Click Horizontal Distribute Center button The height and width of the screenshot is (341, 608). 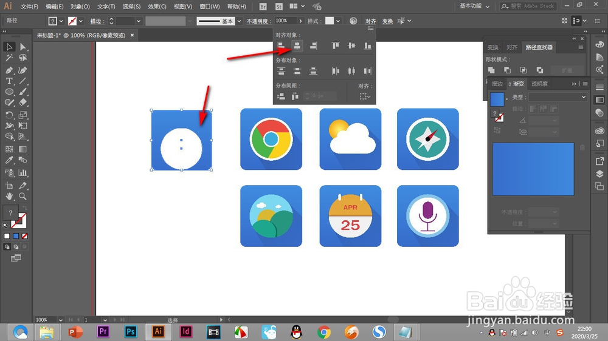(x=351, y=71)
